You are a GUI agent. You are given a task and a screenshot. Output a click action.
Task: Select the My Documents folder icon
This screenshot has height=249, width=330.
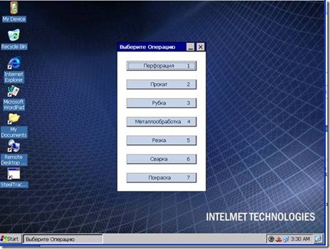[x=14, y=126]
